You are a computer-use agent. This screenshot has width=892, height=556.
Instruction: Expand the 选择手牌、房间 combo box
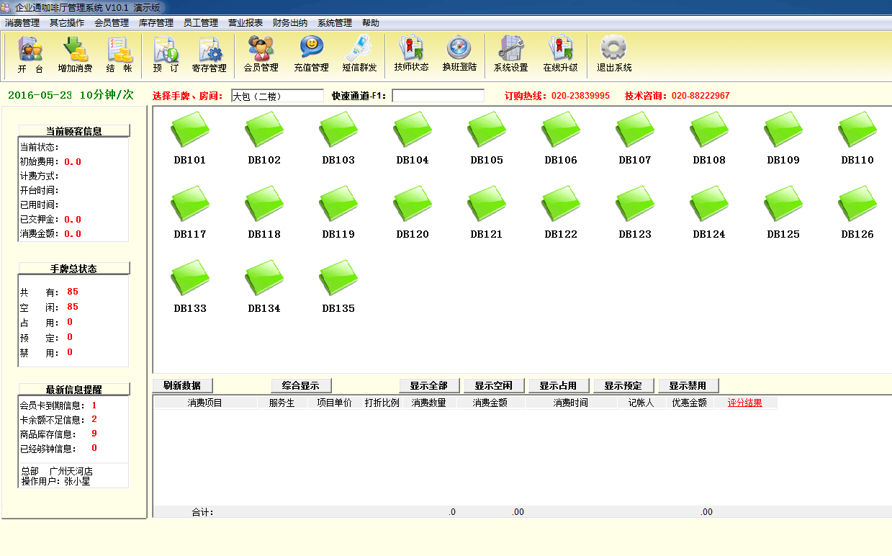277,96
